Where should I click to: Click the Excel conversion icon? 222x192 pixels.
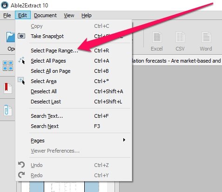pos(157,37)
